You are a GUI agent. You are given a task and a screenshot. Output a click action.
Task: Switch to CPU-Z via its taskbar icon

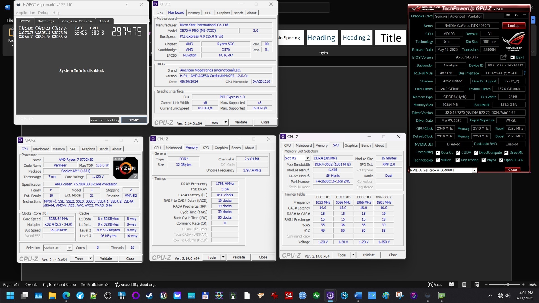[x=330, y=295]
